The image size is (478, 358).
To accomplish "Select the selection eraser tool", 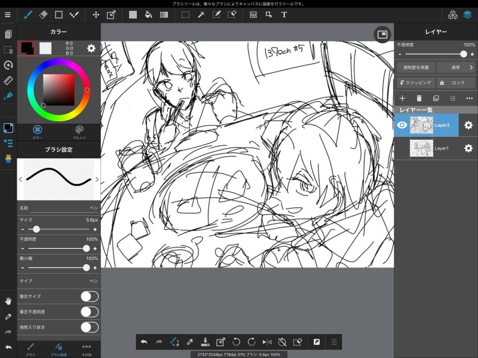I will pos(232,14).
